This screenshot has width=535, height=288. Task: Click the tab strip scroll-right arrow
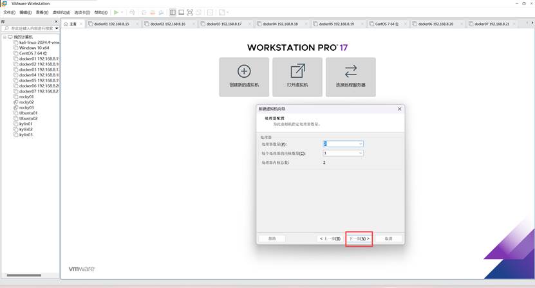(532, 23)
